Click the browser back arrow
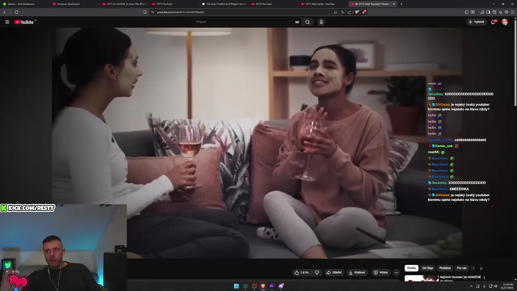The image size is (517, 291). (x=4, y=12)
